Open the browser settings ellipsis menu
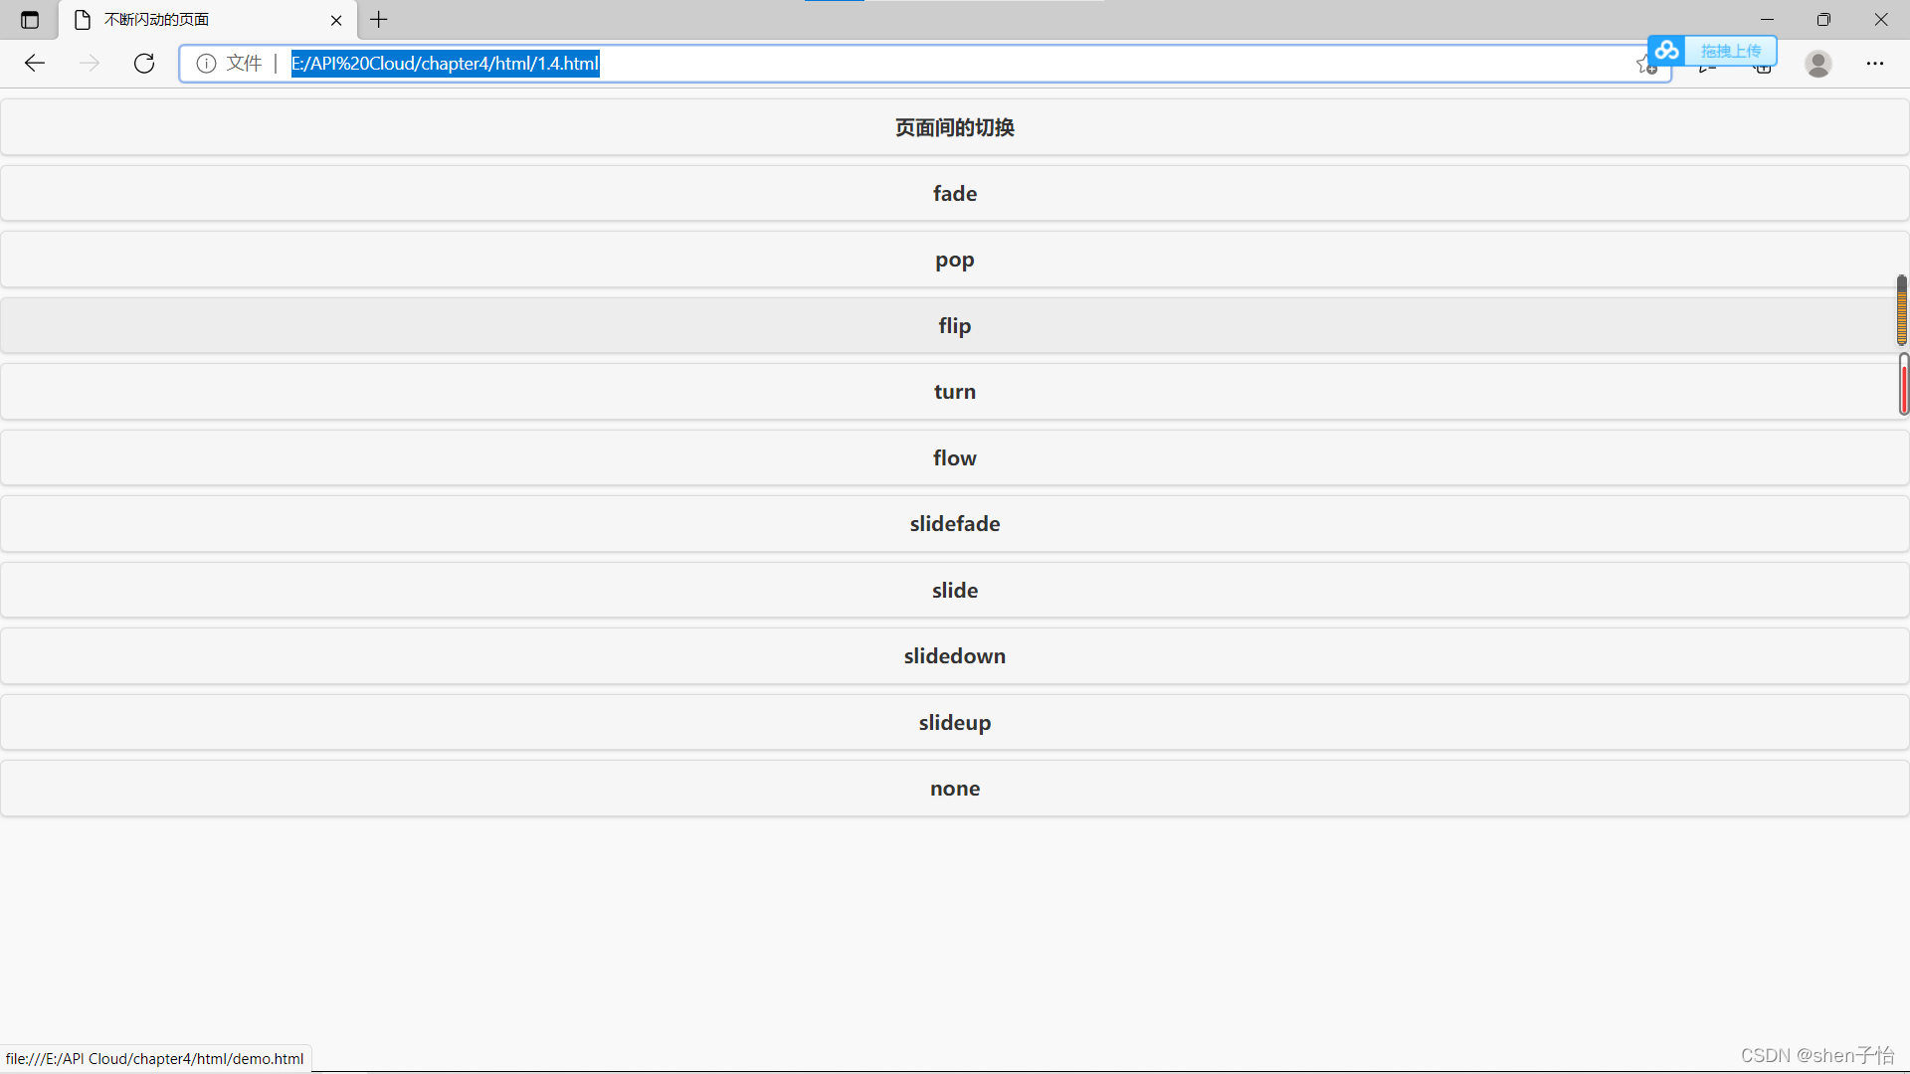This screenshot has height=1074, width=1910. point(1875,64)
